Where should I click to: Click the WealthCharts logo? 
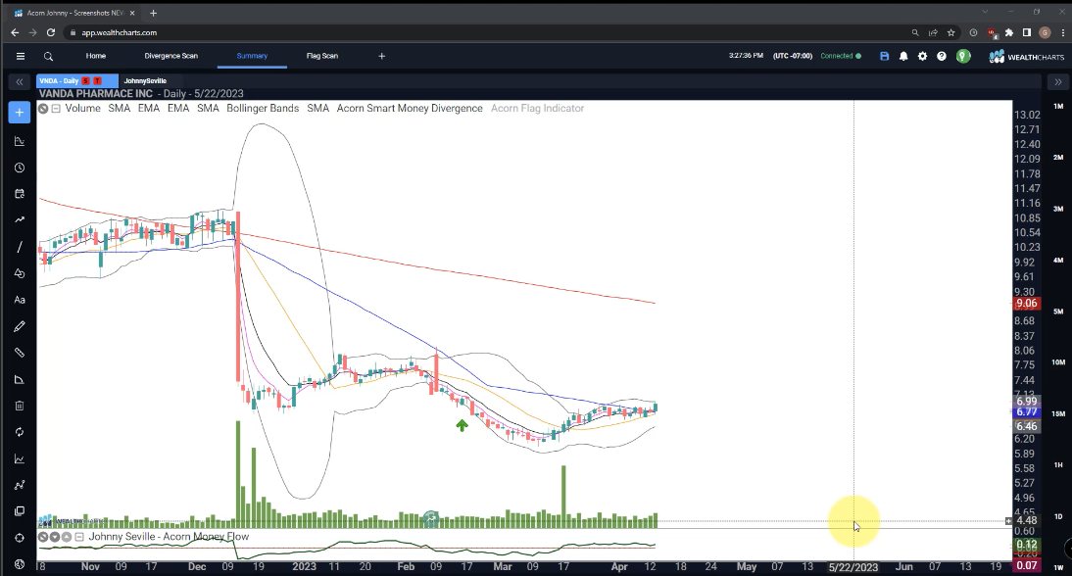[1026, 57]
